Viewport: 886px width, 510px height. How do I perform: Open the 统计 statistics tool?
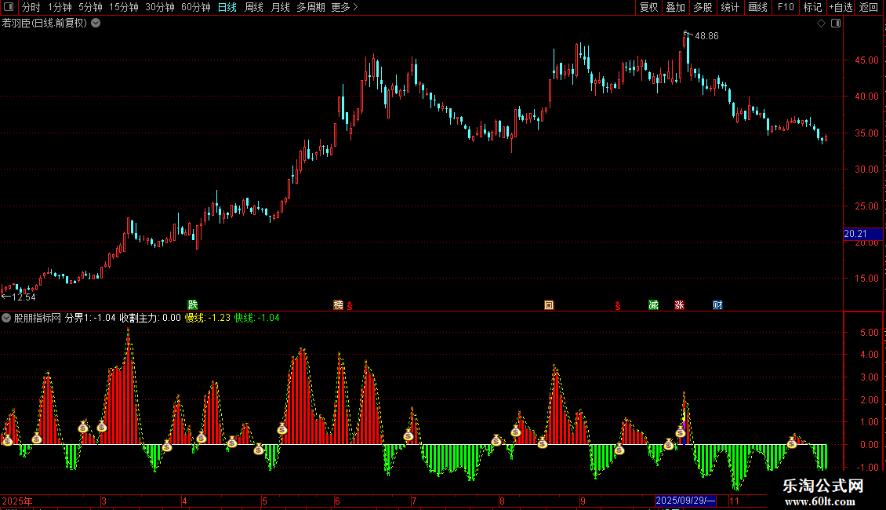click(x=729, y=7)
